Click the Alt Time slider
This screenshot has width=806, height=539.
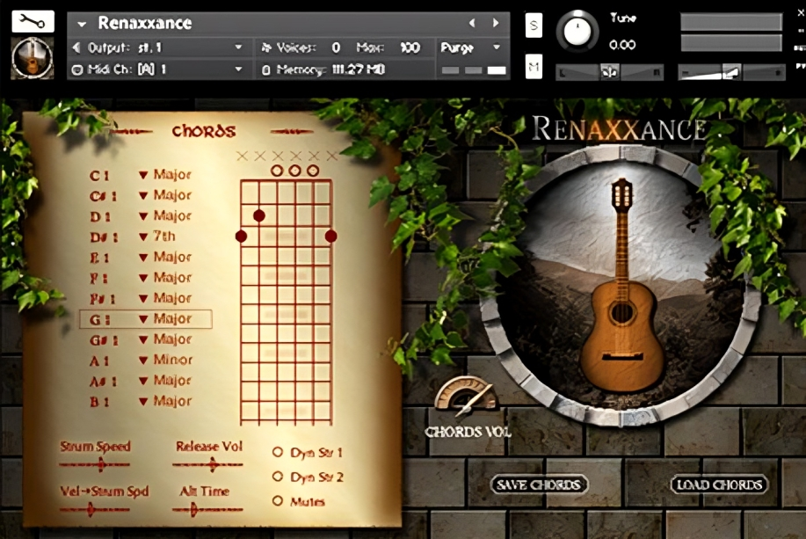[x=207, y=510]
